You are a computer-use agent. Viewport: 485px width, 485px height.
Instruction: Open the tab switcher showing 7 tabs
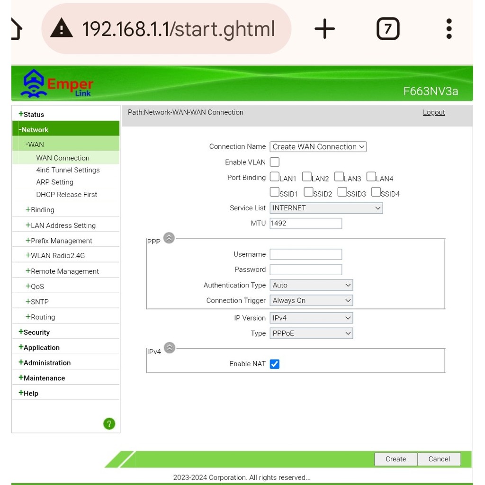tap(387, 29)
